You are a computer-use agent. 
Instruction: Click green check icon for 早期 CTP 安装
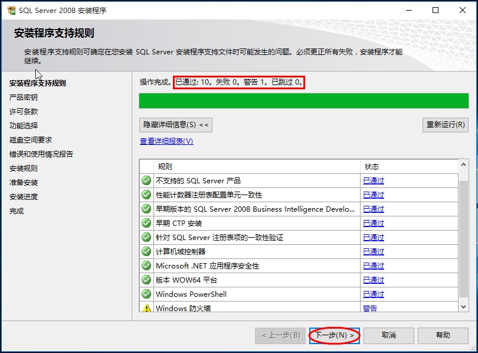point(146,223)
